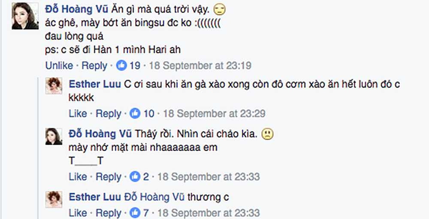429x219 pixels.
Task: Open reactions on the 2-like reply
Action: click(x=135, y=177)
